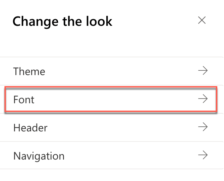Click the arrow icon beside Theme

(x=203, y=71)
